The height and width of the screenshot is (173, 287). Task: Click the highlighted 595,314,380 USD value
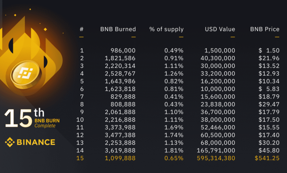pyautogui.click(x=216, y=158)
